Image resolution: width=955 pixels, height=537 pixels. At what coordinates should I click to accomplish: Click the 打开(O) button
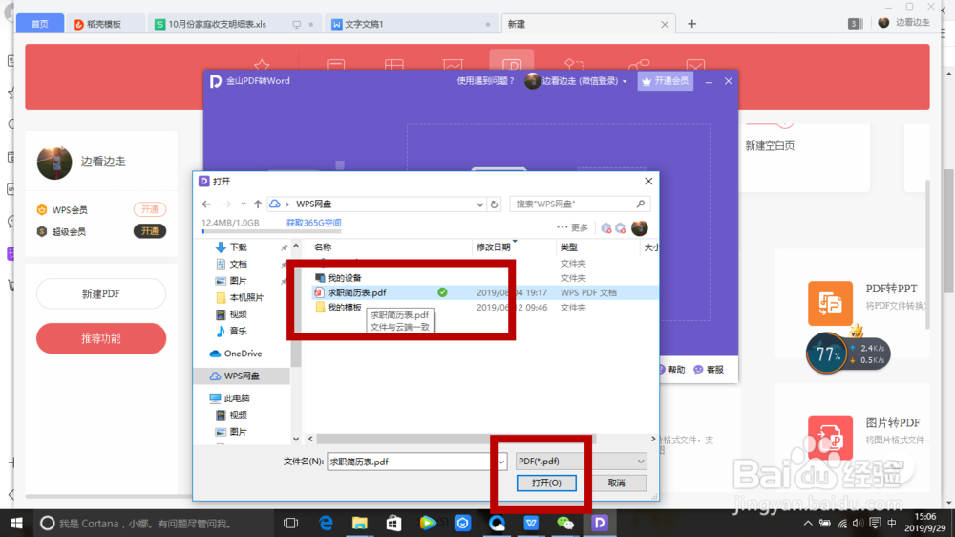pos(546,483)
